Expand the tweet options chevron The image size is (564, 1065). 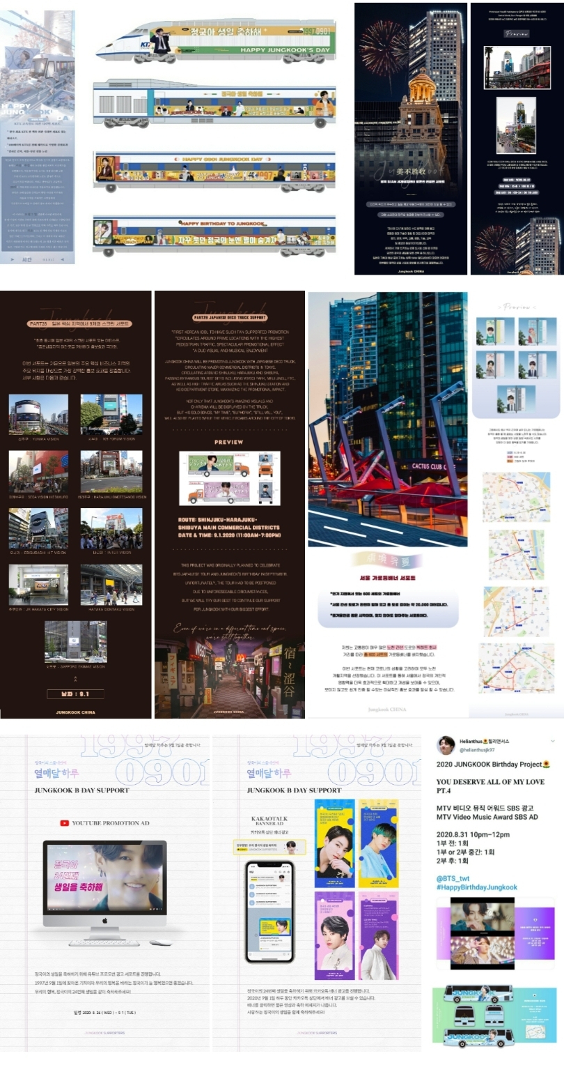point(553,740)
